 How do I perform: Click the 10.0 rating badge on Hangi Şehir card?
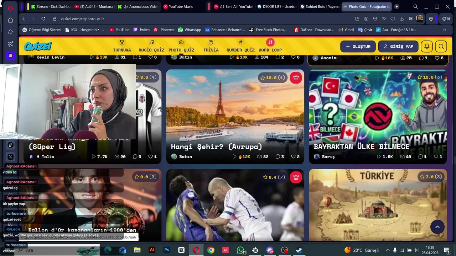273,78
